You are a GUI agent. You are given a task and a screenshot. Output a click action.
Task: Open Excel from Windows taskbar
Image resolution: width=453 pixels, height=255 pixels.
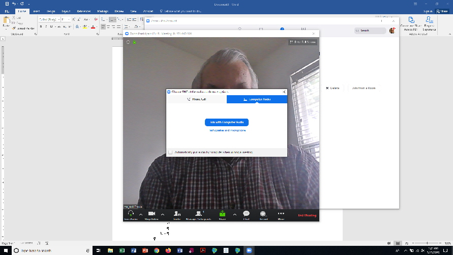click(x=122, y=250)
